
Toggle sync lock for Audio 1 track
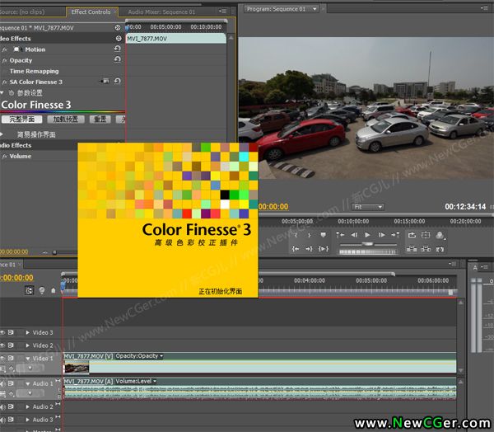12,383
